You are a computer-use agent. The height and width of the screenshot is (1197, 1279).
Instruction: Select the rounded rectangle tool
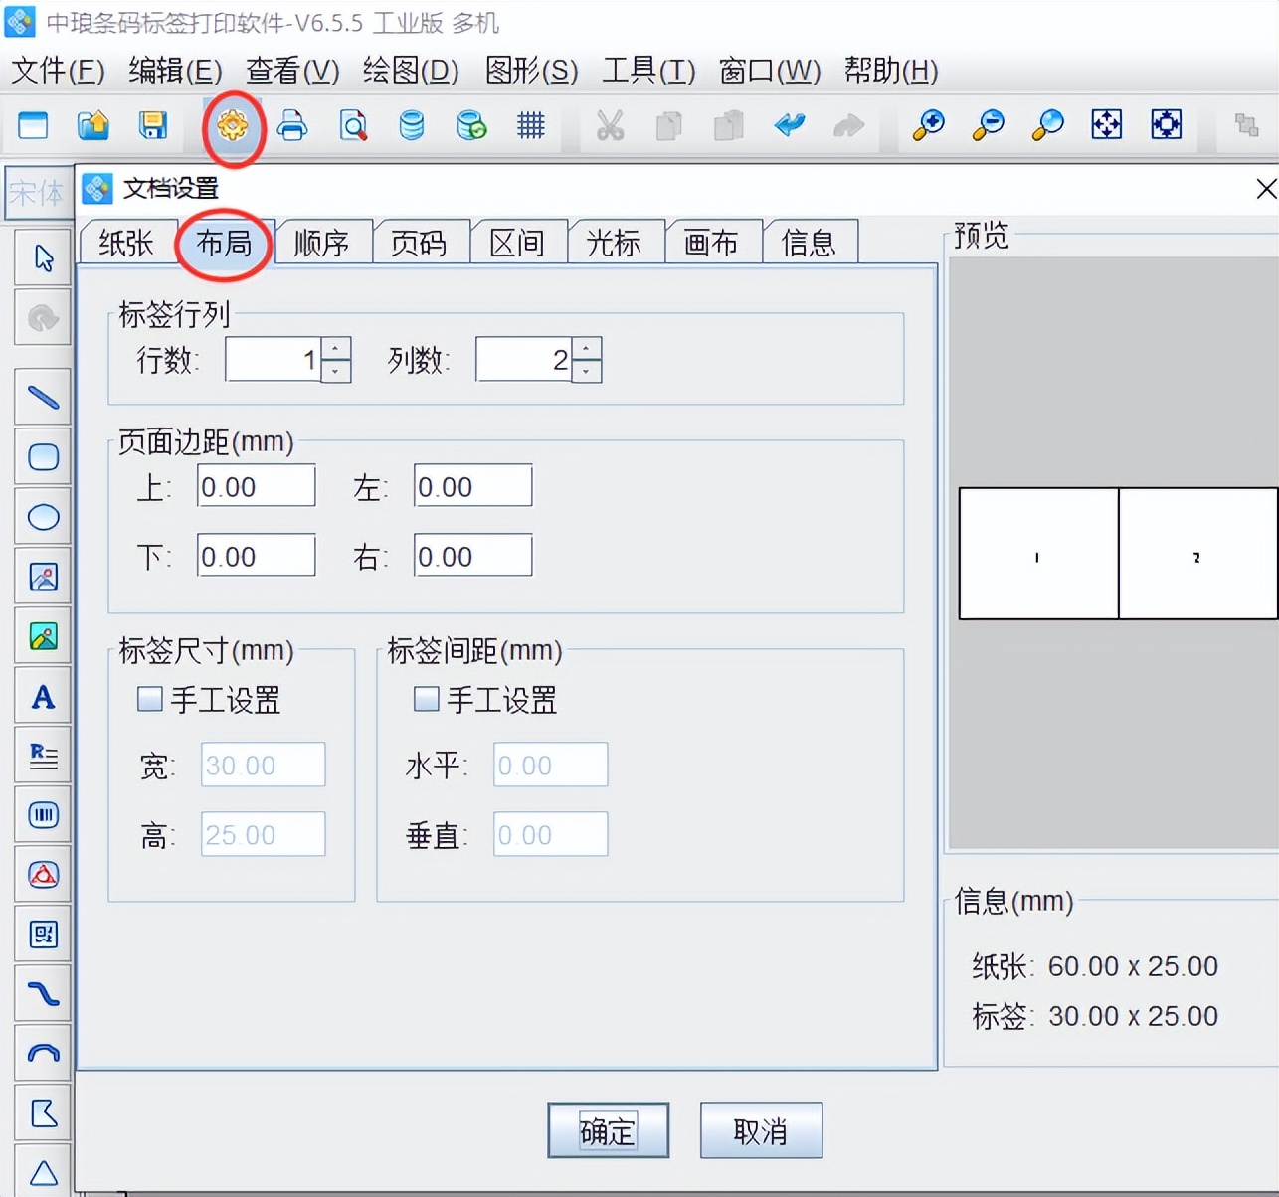(43, 456)
